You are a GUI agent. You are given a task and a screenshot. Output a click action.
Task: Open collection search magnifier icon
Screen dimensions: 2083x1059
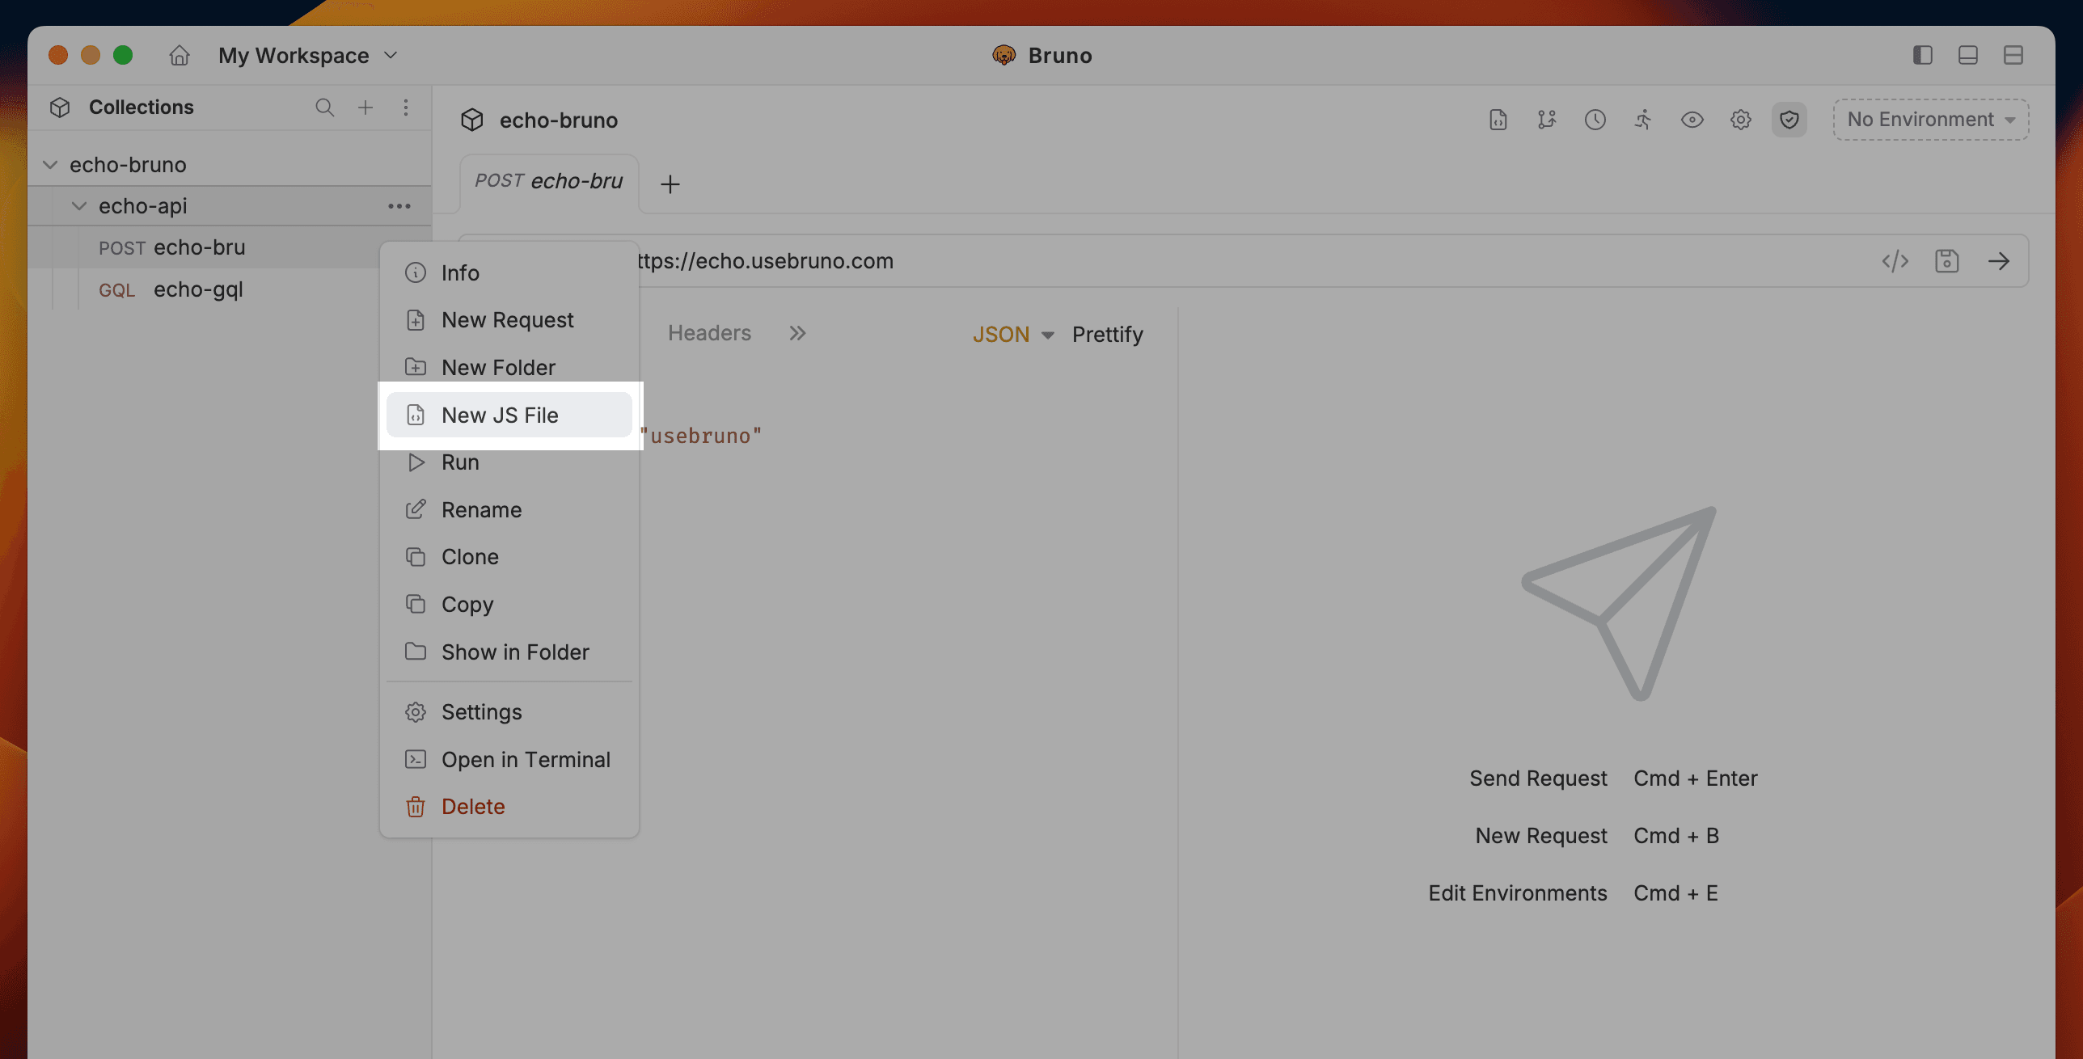coord(324,108)
